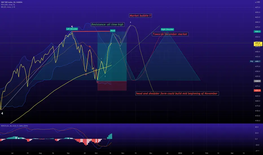Click the red 4252.9 price label

[x=257, y=90]
